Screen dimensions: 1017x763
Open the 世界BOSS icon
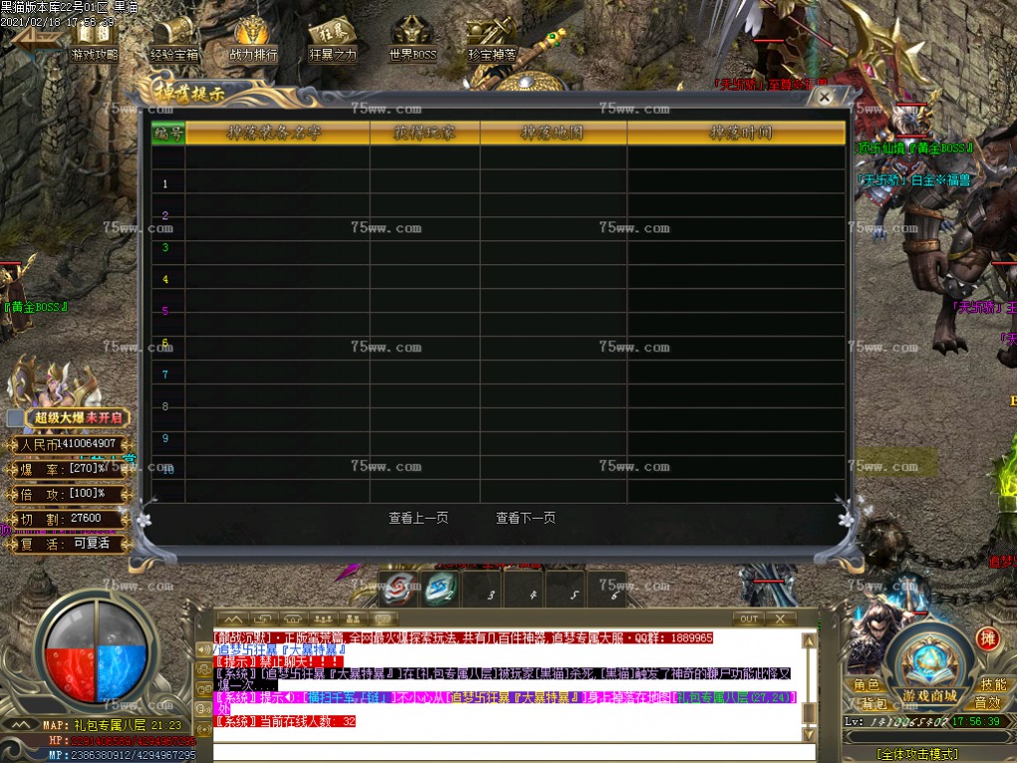coord(413,40)
